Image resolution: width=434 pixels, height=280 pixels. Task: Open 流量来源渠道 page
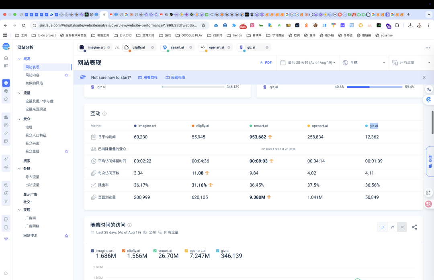(x=36, y=109)
